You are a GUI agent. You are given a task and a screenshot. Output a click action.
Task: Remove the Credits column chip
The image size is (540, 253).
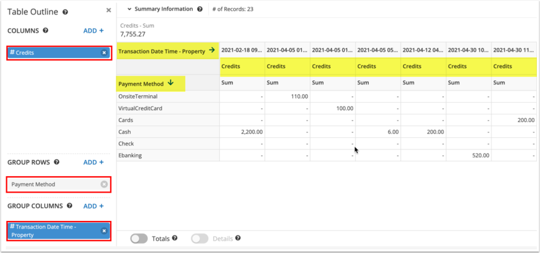pyautogui.click(x=104, y=53)
